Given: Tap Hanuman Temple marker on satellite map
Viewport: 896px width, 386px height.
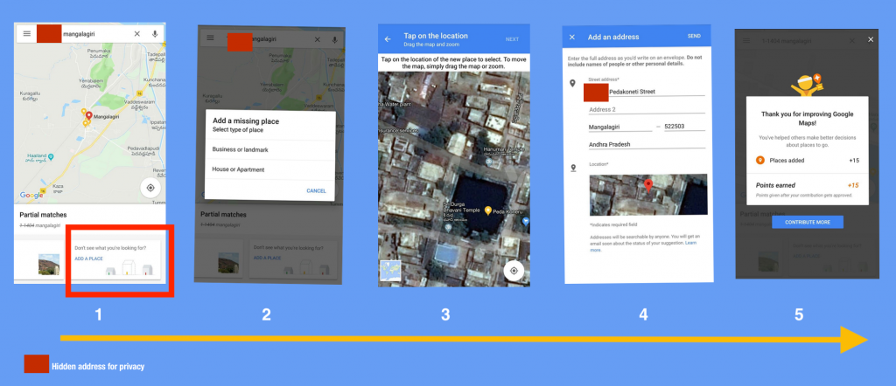Looking at the screenshot, I should pyautogui.click(x=488, y=162).
